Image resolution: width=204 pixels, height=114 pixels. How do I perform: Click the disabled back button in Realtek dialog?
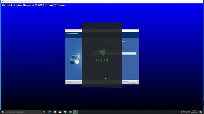coord(71,82)
